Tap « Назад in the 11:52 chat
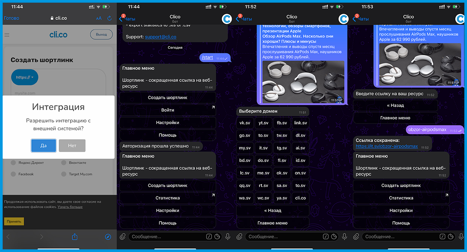467x252 pixels. (273, 210)
